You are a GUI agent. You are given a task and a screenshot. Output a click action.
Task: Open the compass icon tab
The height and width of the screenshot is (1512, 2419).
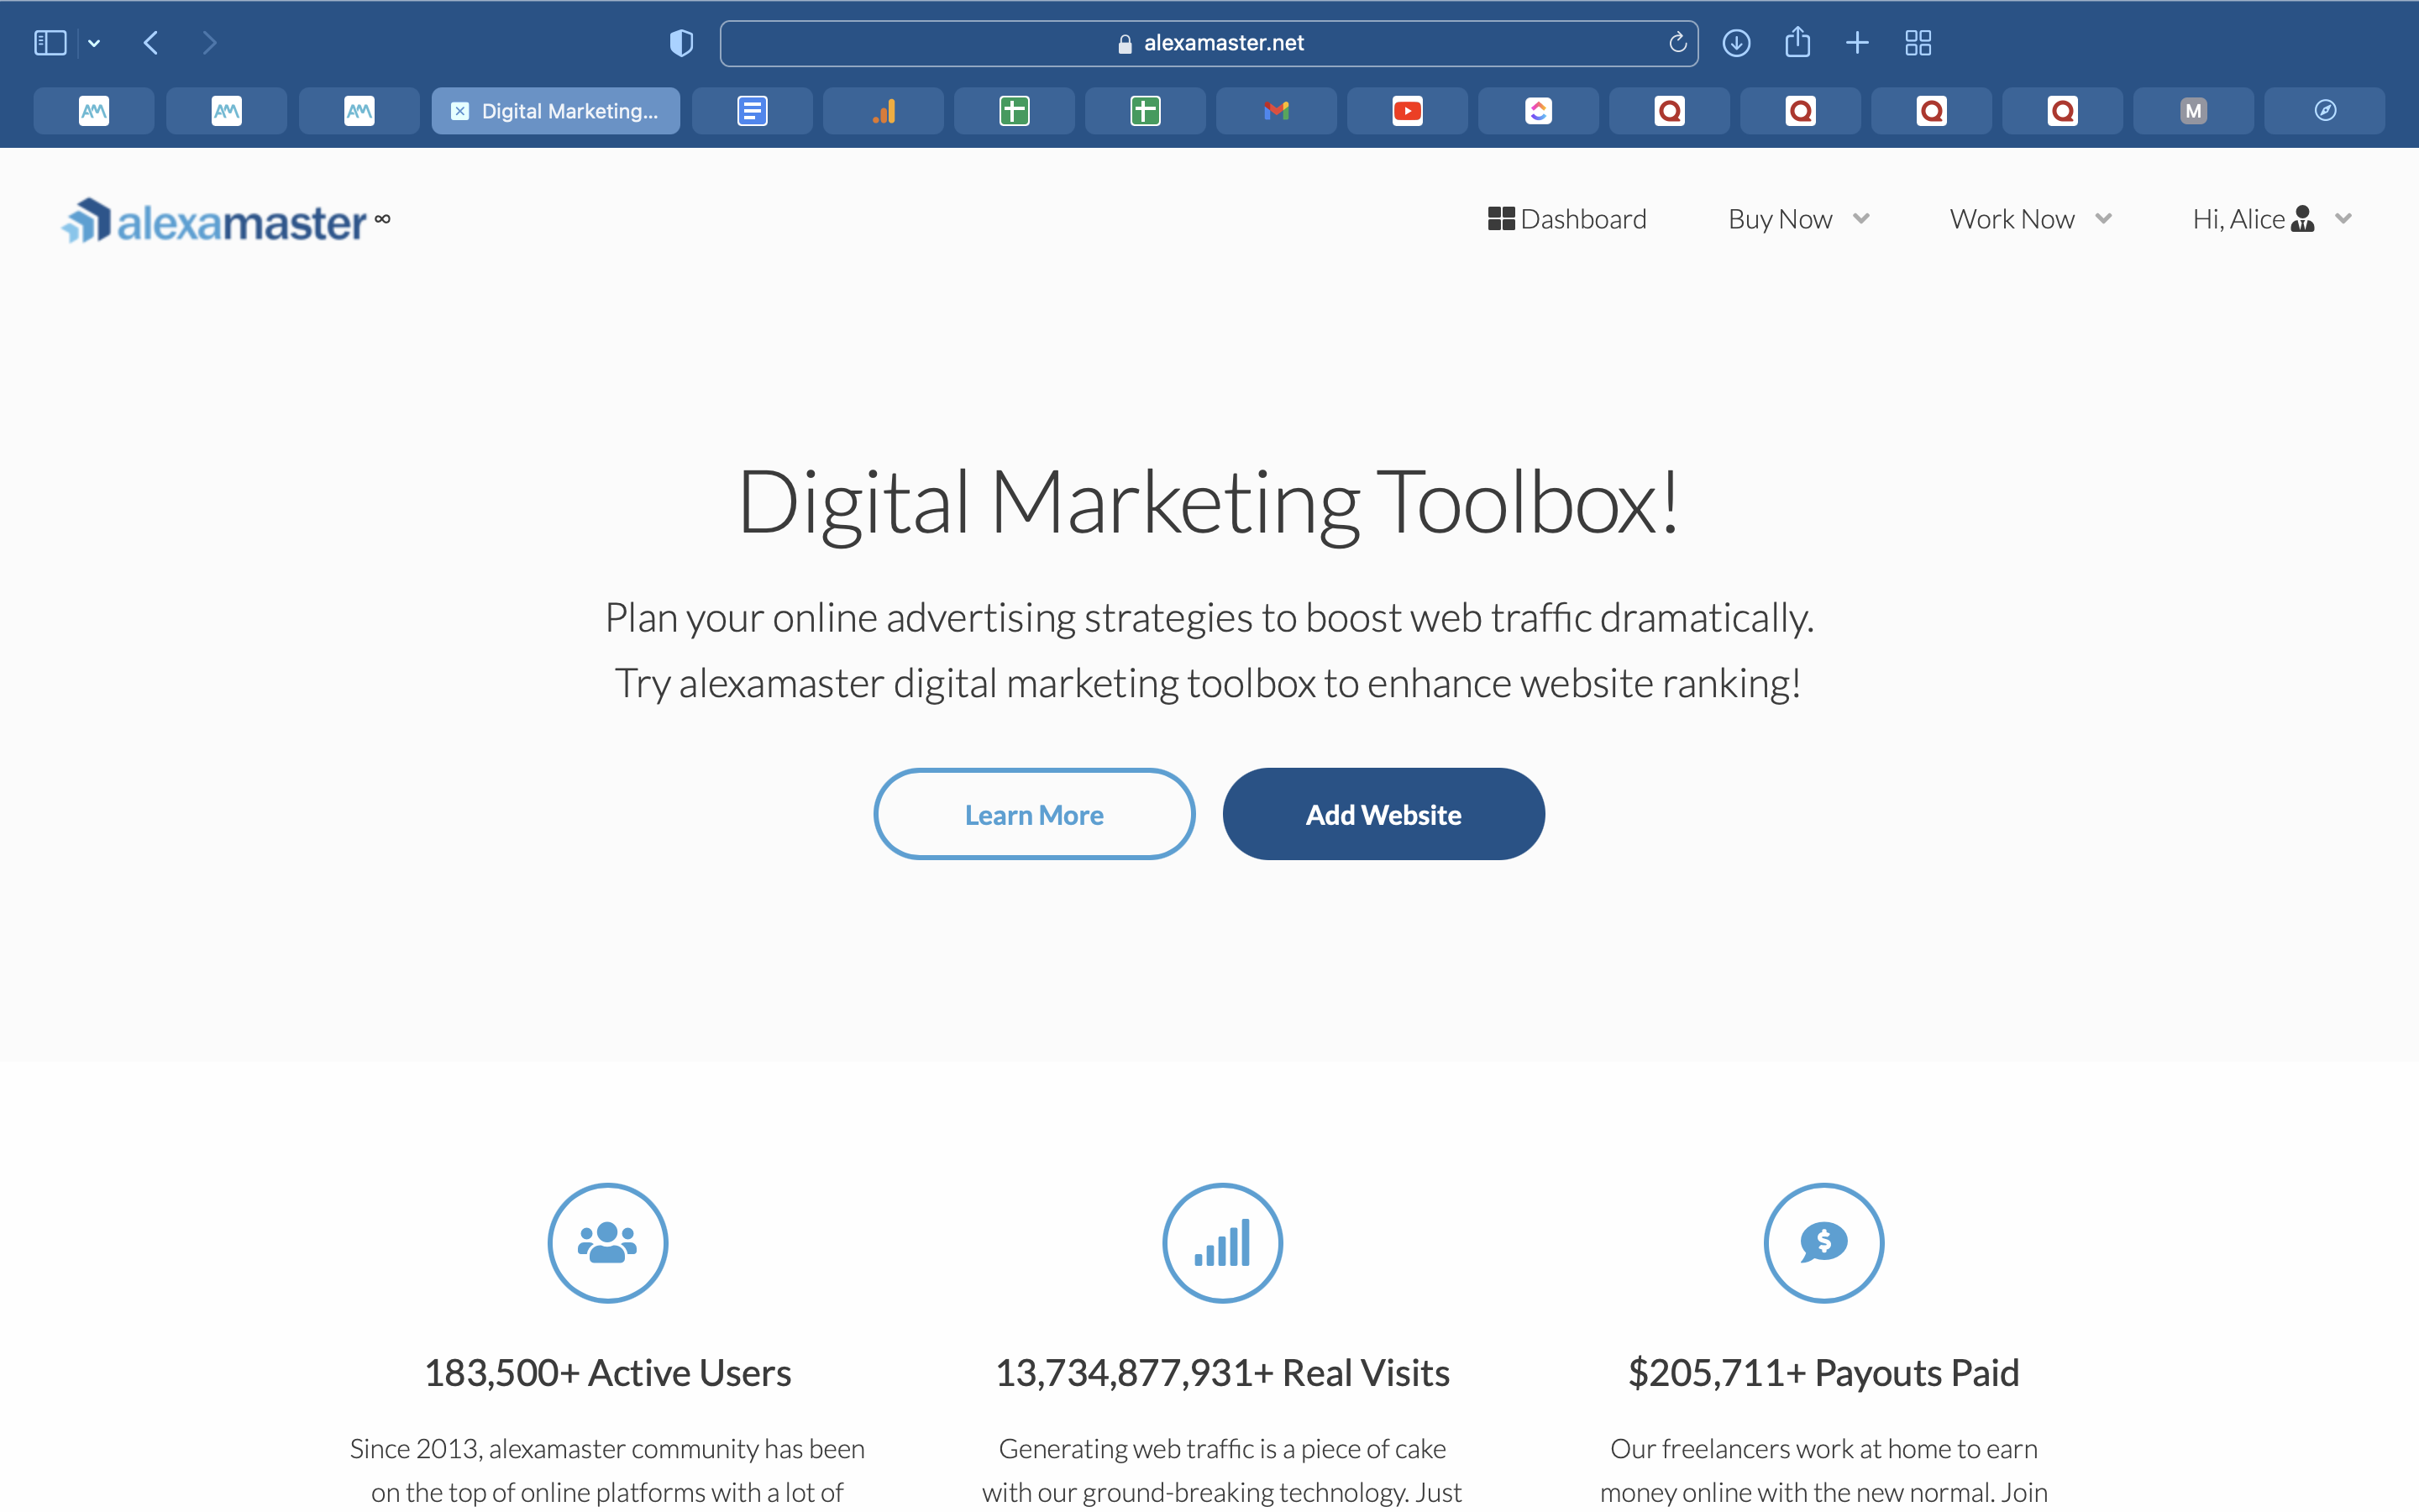click(x=2325, y=111)
